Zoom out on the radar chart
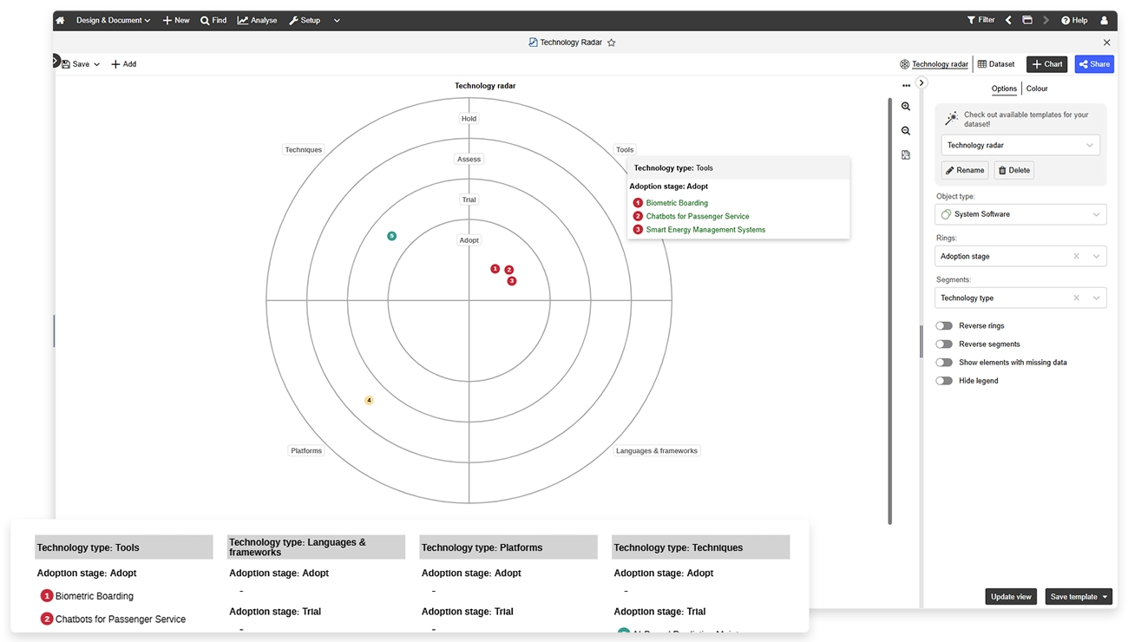The width and height of the screenshot is (1128, 642). [906, 131]
